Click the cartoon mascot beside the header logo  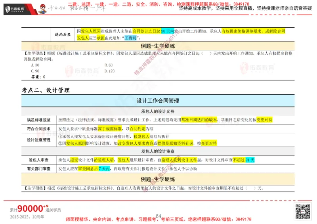pyautogui.click(x=43, y=9)
